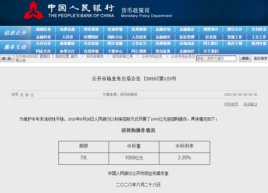Viewport: 268px width, 193px height.
Task: Focus the search keyword input field
Action: pos(216,58)
